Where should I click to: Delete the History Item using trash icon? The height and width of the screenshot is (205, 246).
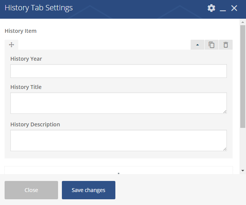226,45
